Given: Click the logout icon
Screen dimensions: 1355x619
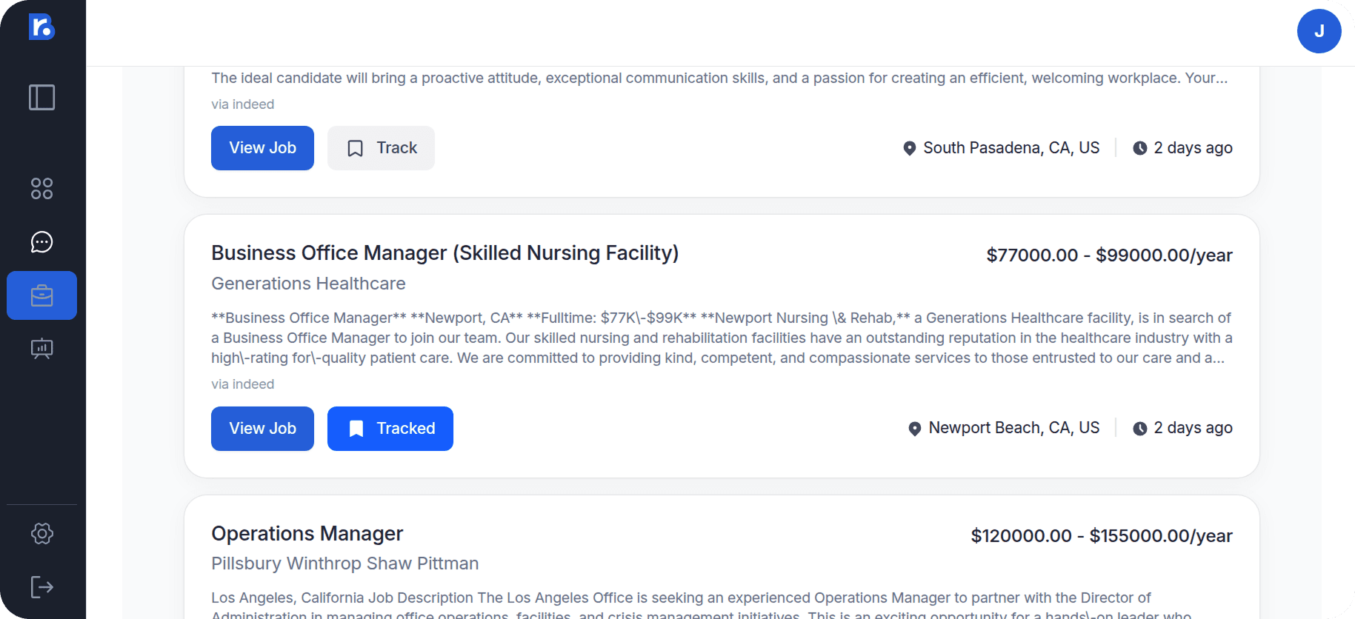Looking at the screenshot, I should click(41, 587).
